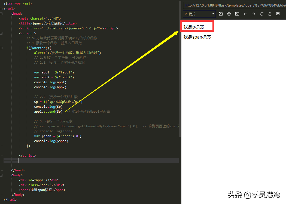Click the alert("1.接收一个函数...") line
Screen dimensions: 286x204
pyautogui.click(x=68, y=53)
